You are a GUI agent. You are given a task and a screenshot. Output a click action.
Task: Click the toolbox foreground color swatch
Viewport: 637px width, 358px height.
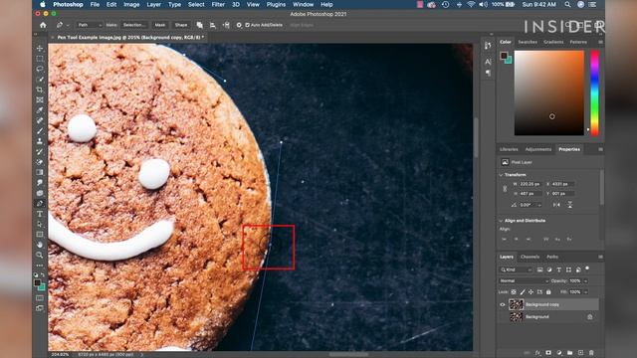click(x=38, y=282)
